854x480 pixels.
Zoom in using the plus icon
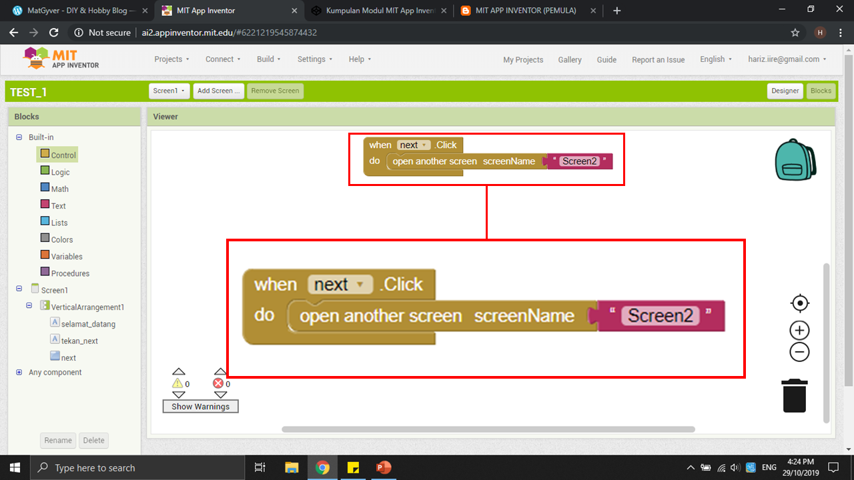(799, 331)
